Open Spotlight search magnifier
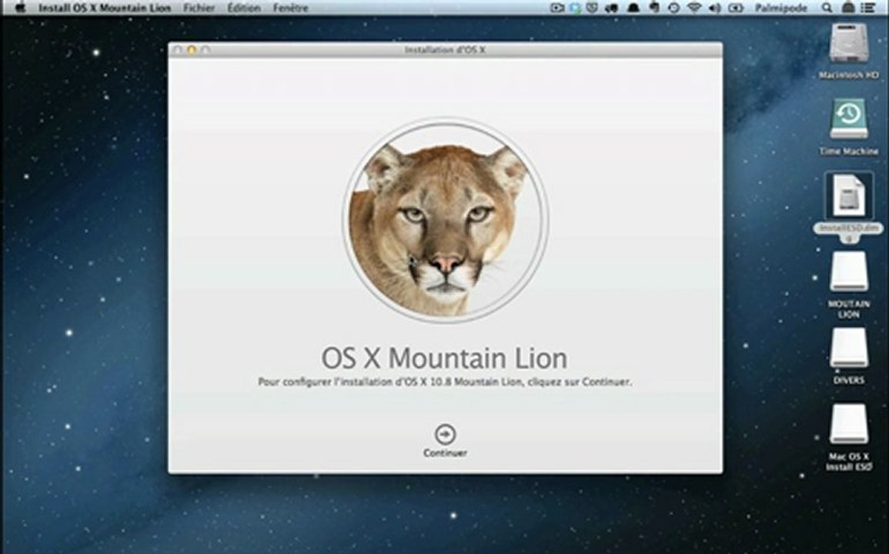This screenshot has height=554, width=889. (827, 8)
